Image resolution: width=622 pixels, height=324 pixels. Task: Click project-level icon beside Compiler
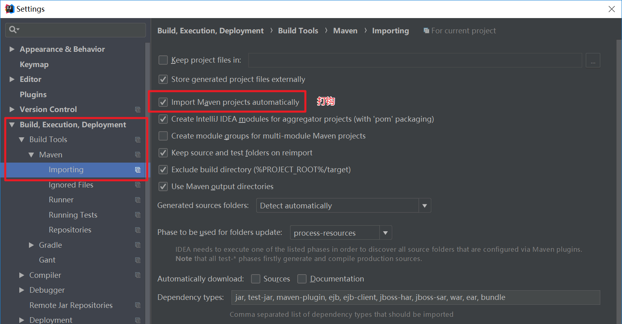click(x=138, y=275)
